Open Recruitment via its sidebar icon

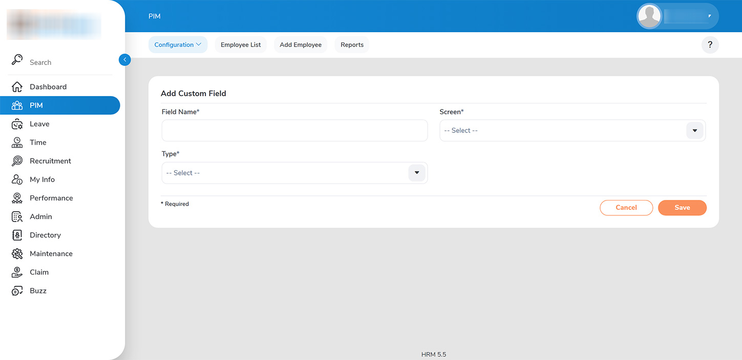[x=17, y=161]
